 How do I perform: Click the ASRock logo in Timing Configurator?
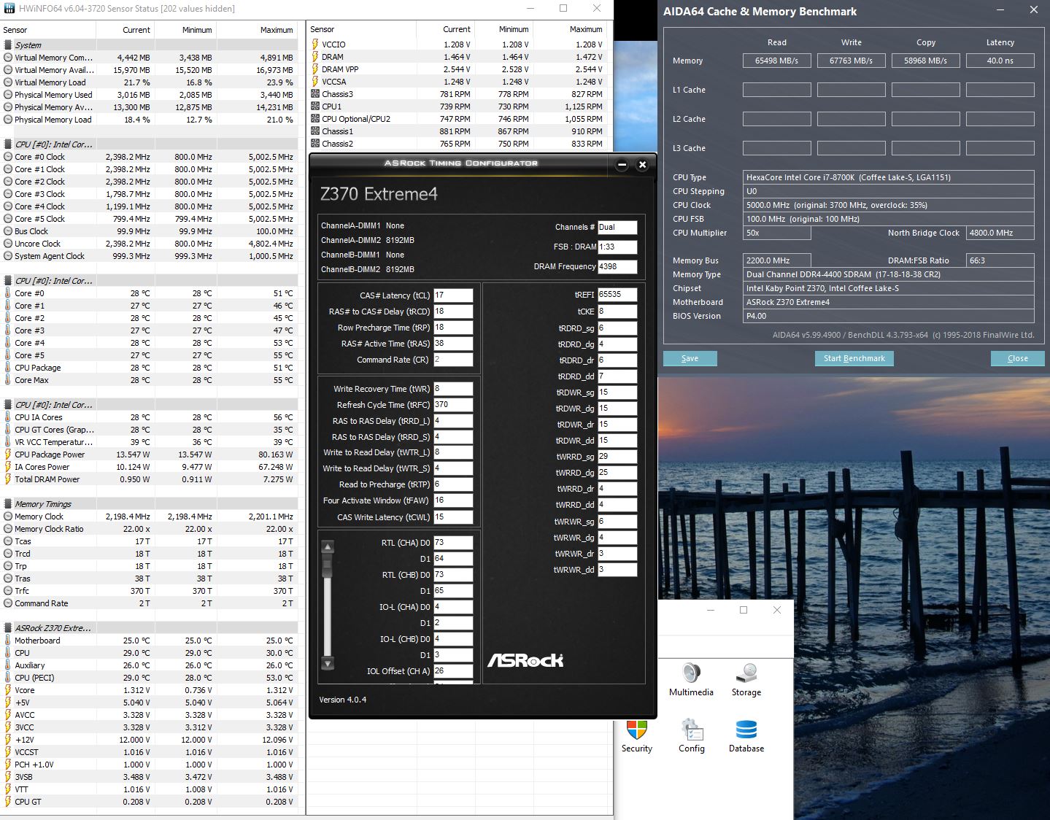(x=525, y=660)
